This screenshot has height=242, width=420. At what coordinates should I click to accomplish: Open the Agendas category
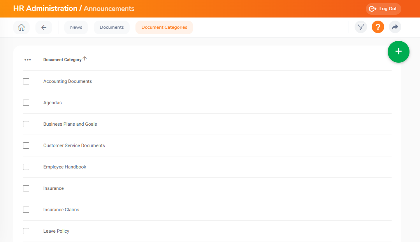[x=53, y=103]
